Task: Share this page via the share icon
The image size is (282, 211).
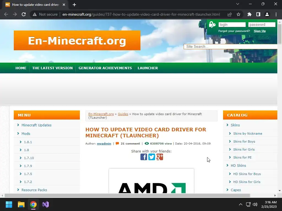Action: point(230,14)
